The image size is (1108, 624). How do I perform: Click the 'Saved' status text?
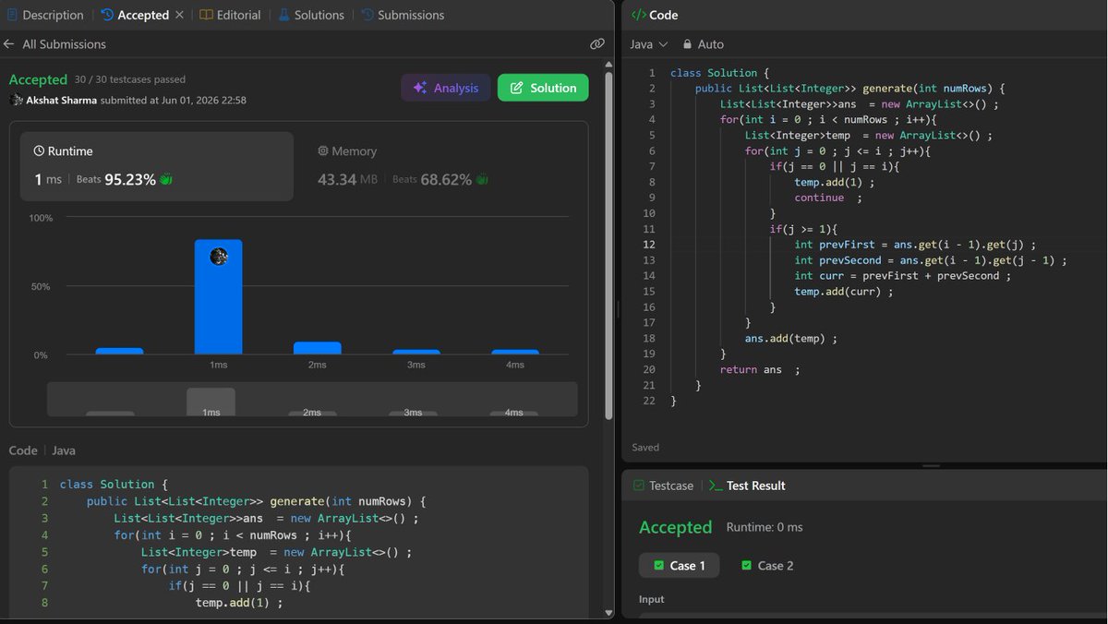[x=645, y=448]
